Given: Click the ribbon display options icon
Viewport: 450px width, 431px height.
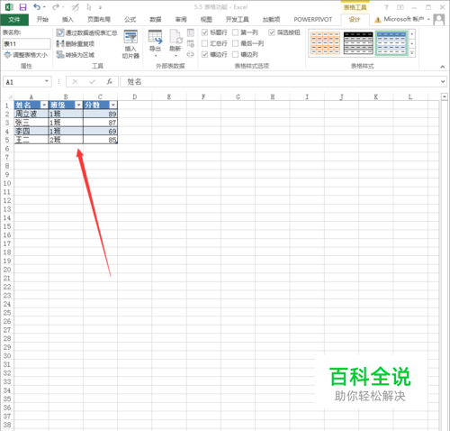Looking at the screenshot, I should click(x=400, y=7).
